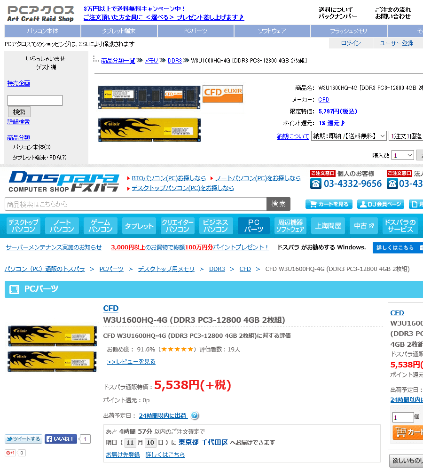
Task: Open the 特売企画 link
Action: pyautogui.click(x=18, y=83)
